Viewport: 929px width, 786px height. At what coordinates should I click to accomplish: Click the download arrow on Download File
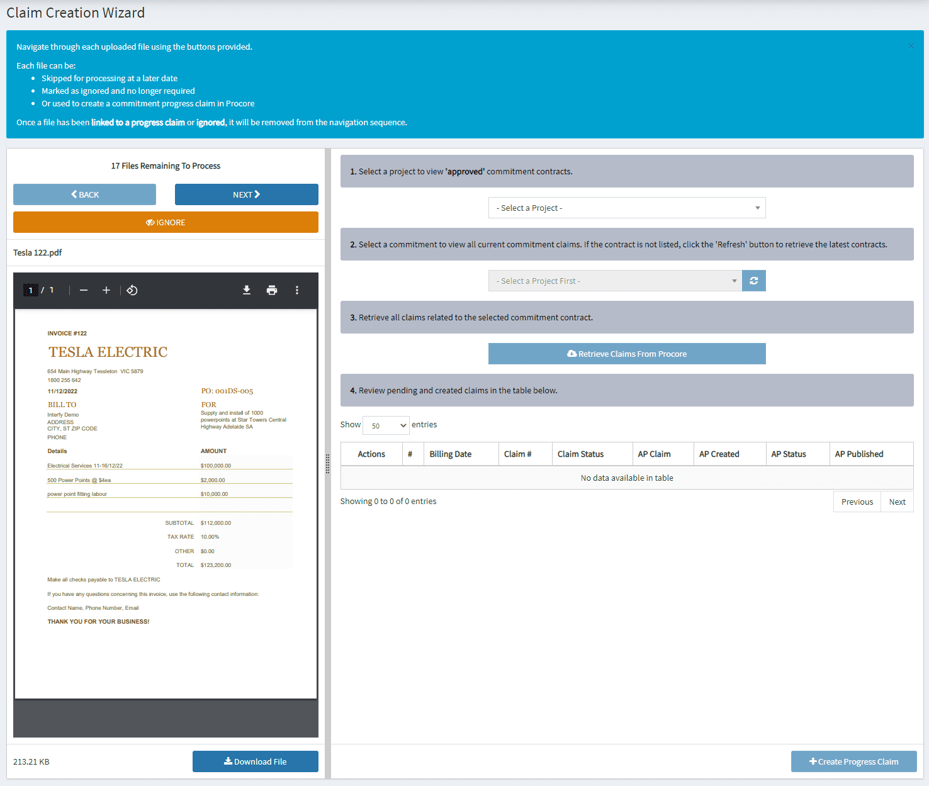click(228, 761)
